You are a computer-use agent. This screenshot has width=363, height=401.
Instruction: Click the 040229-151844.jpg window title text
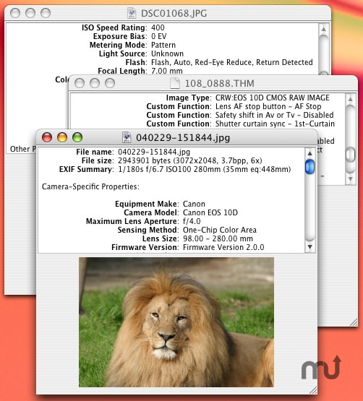point(183,137)
